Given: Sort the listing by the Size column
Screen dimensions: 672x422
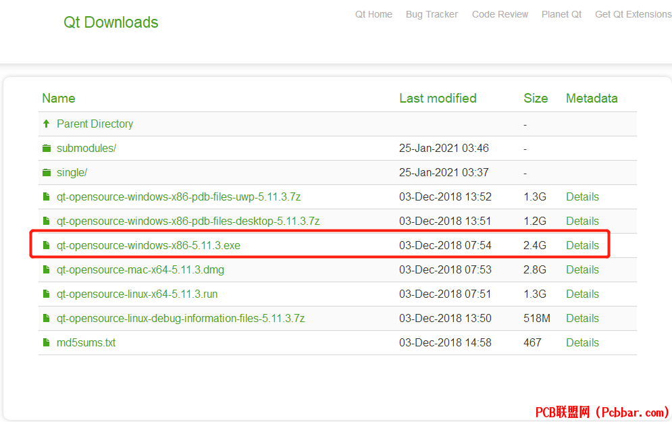Looking at the screenshot, I should click(536, 99).
